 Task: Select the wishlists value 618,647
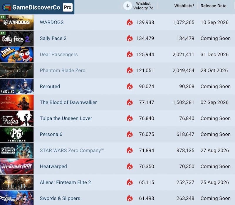point(185,134)
